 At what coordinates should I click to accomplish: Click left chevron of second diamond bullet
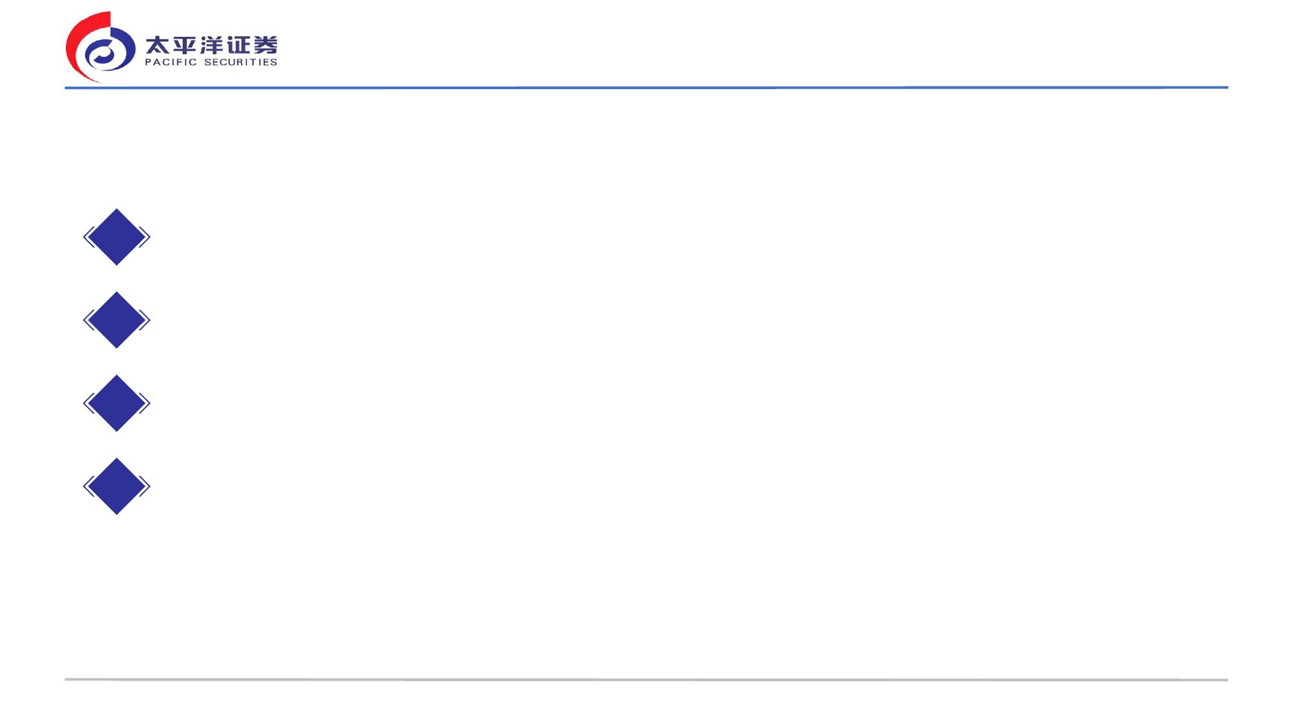(x=88, y=320)
